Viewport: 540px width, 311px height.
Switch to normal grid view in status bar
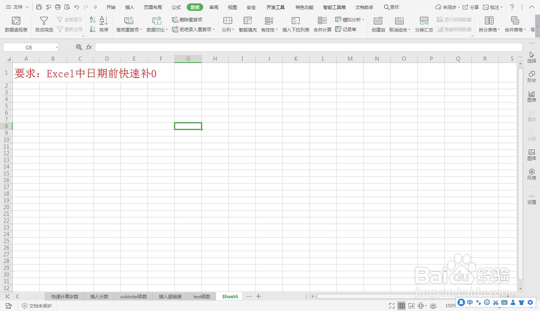click(x=402, y=306)
